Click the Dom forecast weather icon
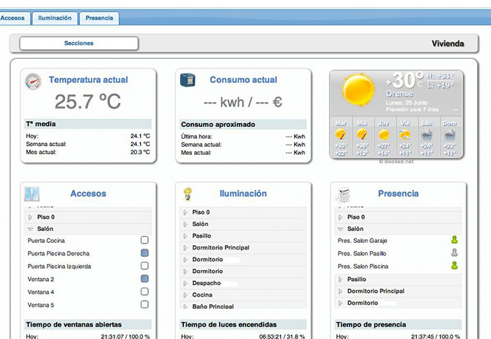 [449, 135]
